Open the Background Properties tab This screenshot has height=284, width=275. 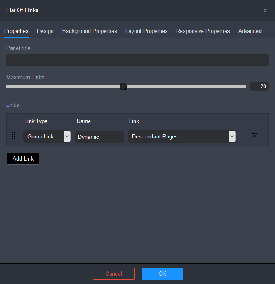pos(89,31)
